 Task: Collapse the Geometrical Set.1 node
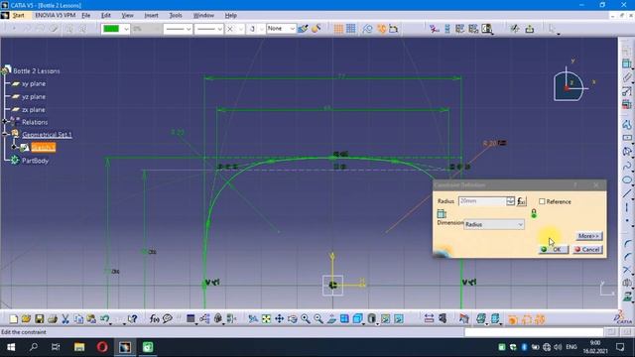tap(5, 134)
